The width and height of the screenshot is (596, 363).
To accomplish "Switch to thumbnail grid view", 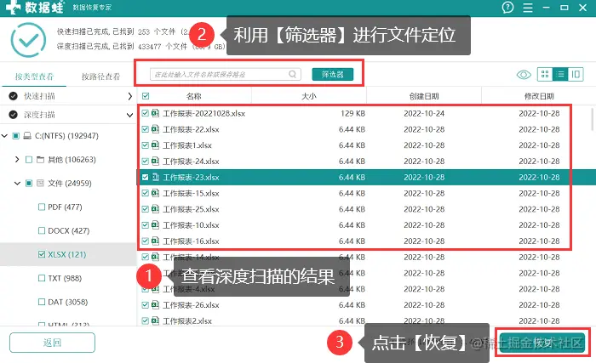I will (x=545, y=74).
